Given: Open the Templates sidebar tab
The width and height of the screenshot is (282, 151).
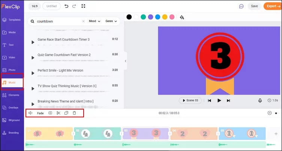Looking at the screenshot, I should point(12,20).
